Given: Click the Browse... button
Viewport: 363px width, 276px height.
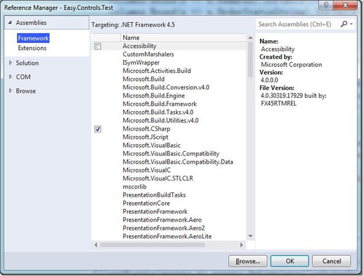Looking at the screenshot, I should tap(248, 261).
